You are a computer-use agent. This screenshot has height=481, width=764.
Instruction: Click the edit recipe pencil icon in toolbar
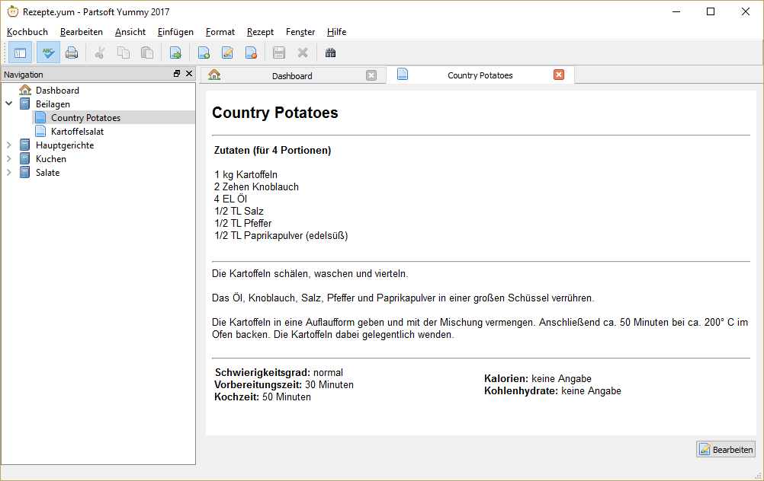click(227, 53)
